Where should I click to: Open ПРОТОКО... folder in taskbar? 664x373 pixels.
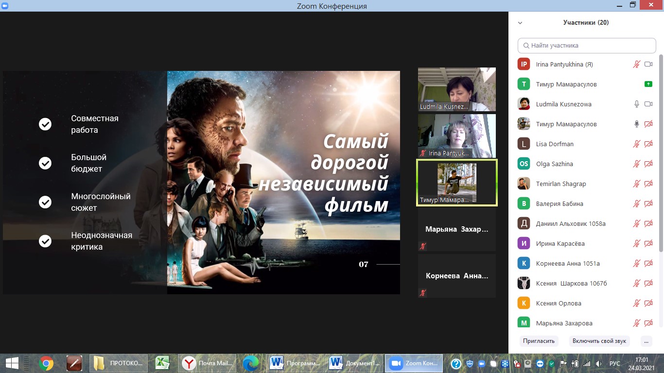(119, 363)
